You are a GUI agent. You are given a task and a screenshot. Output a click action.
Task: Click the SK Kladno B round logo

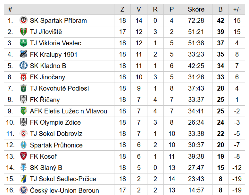(x=23, y=66)
